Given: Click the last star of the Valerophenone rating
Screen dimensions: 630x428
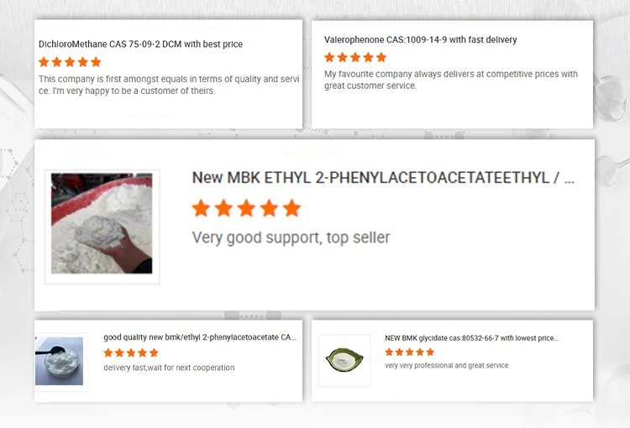Looking at the screenshot, I should (381, 57).
